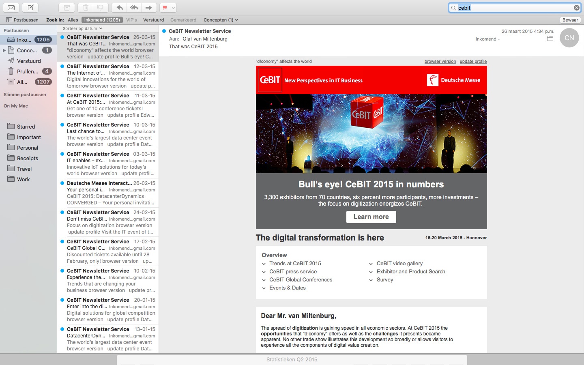Select the CeBIT Newsletter message dated 24-02-15
The image size is (584, 365).
click(108, 222)
